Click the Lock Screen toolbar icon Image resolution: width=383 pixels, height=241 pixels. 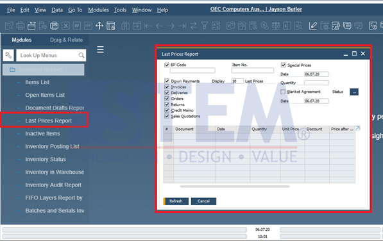point(110,26)
